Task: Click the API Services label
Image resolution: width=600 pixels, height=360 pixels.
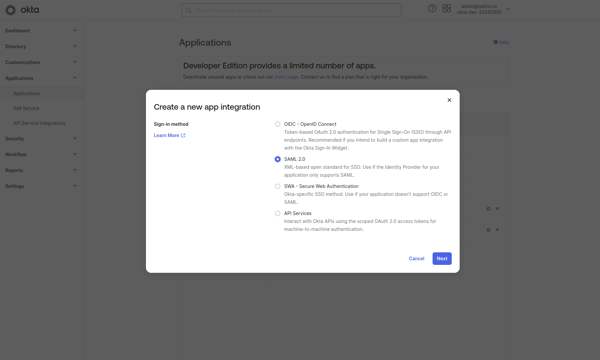Action: click(298, 213)
